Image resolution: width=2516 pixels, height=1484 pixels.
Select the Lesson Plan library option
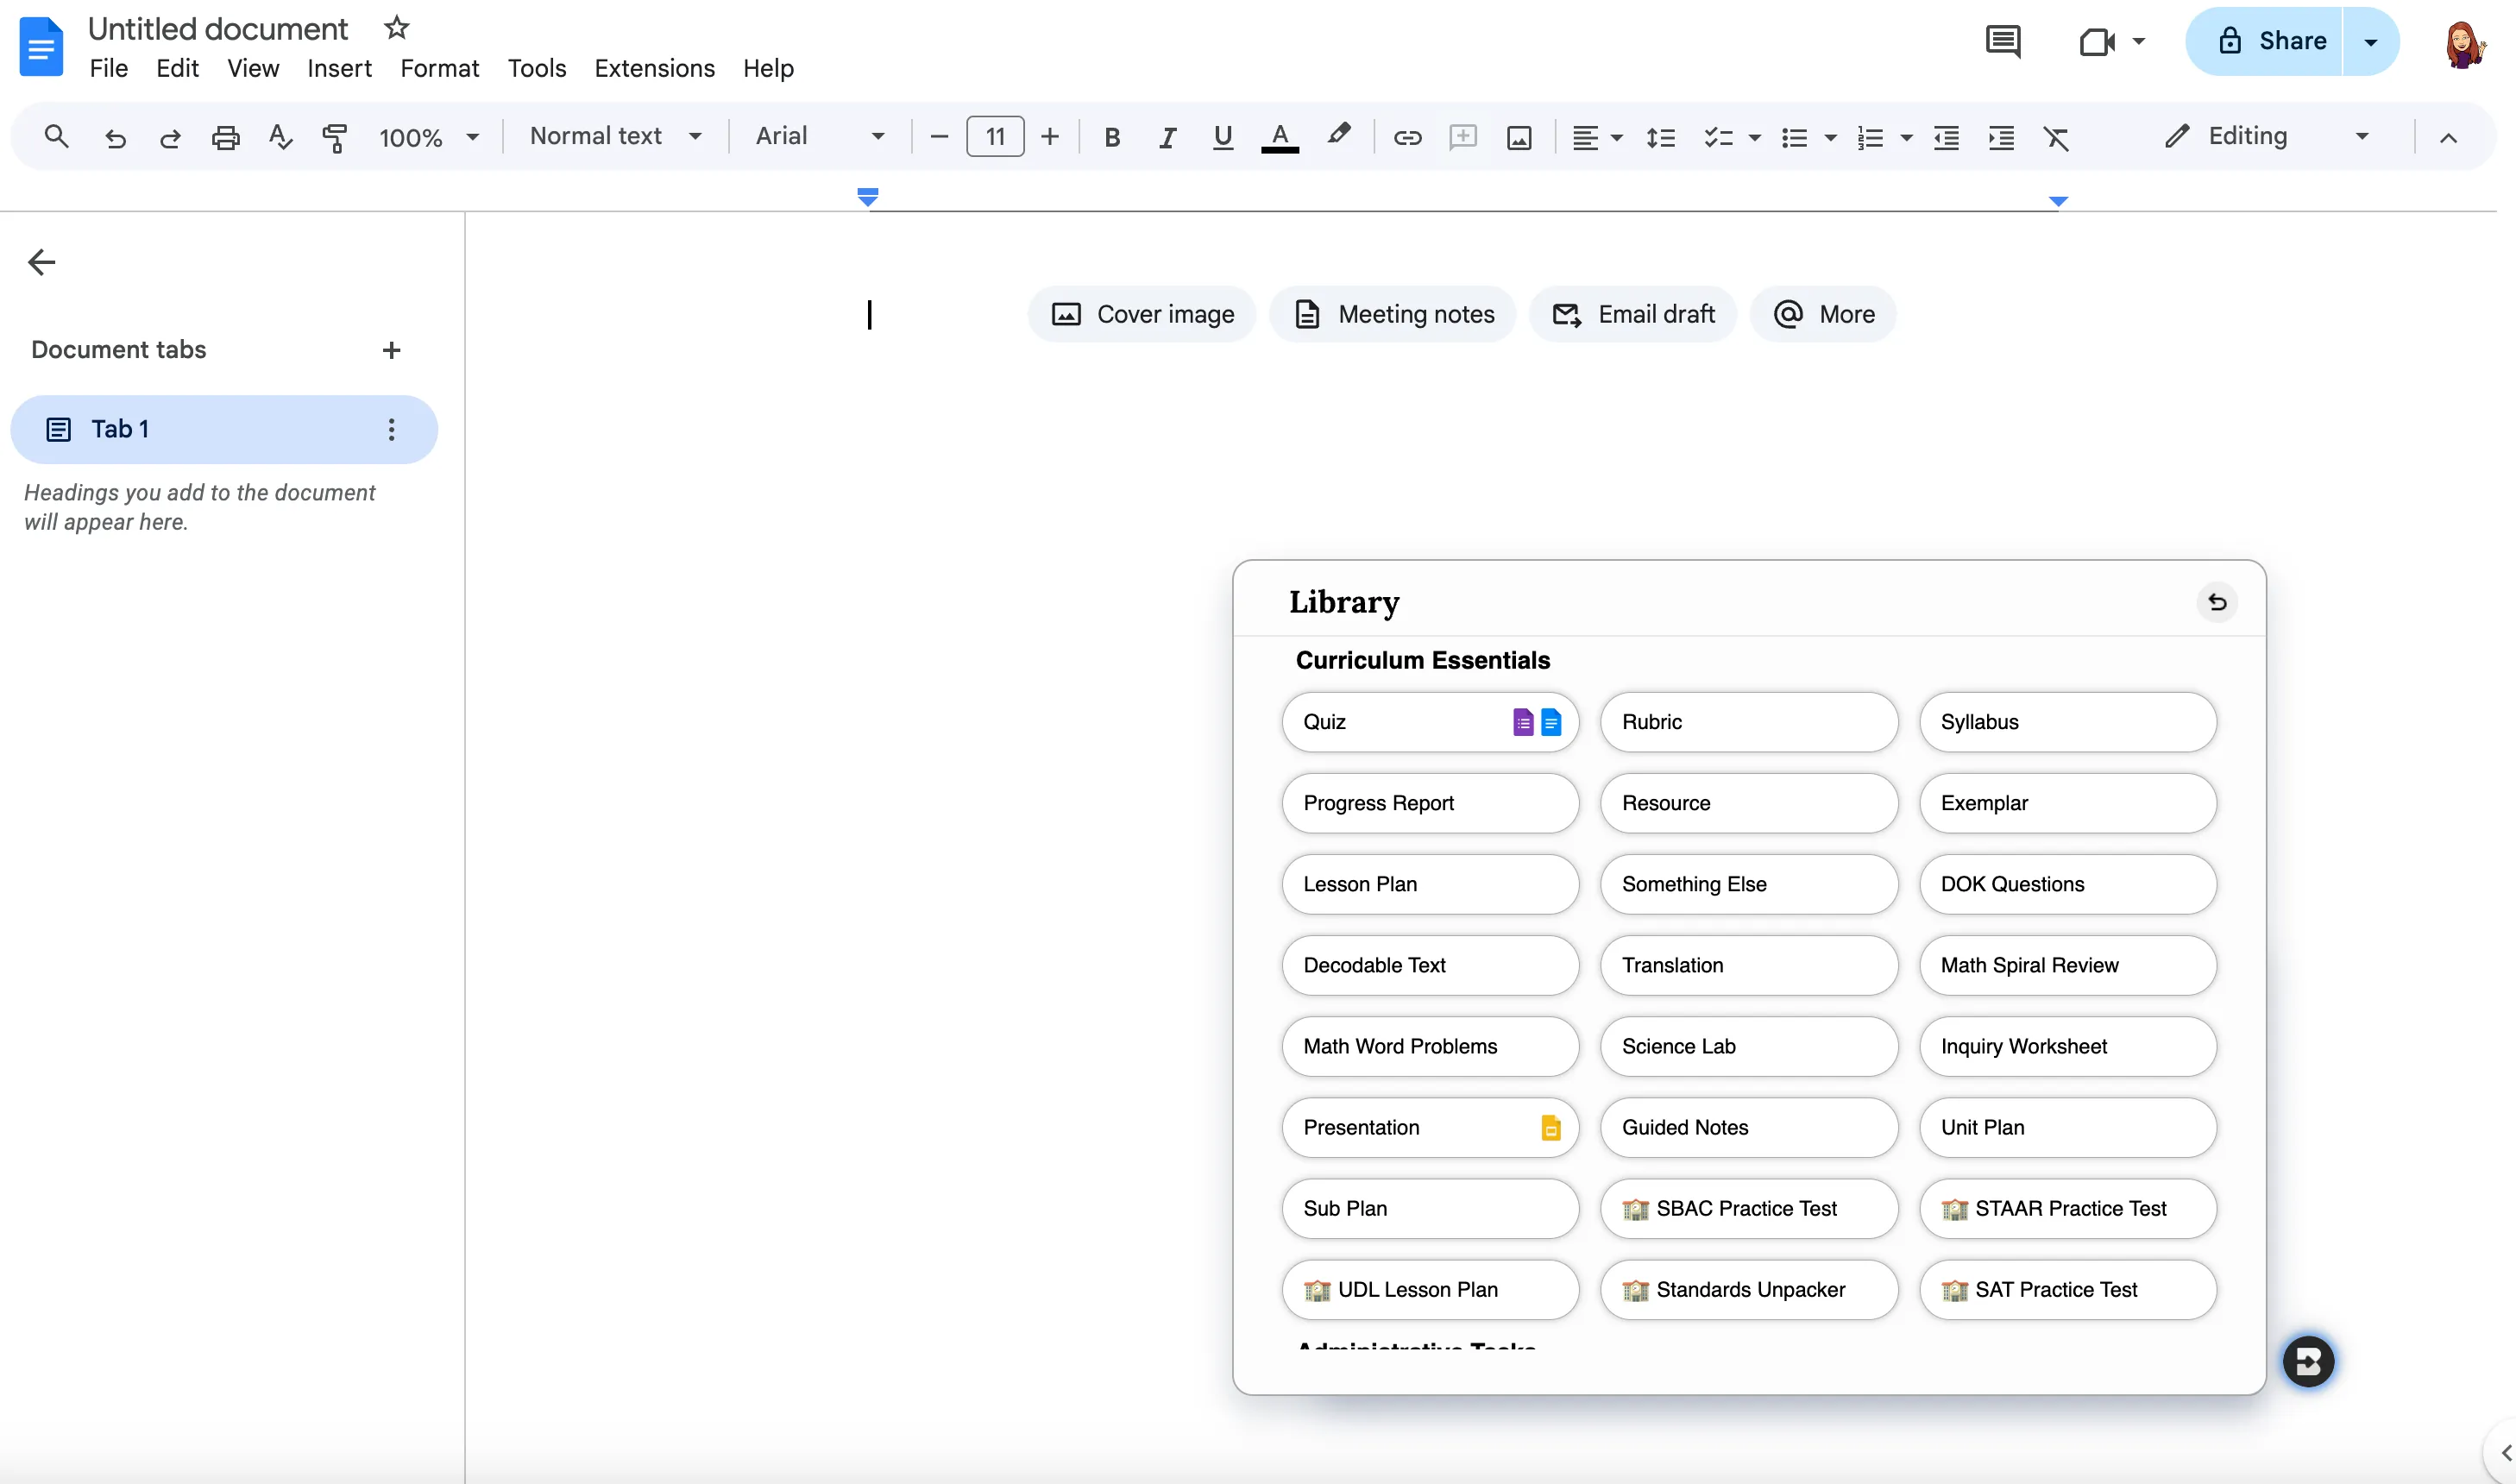(1429, 884)
